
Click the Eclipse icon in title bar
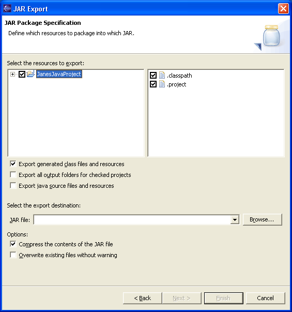[x=7, y=9]
